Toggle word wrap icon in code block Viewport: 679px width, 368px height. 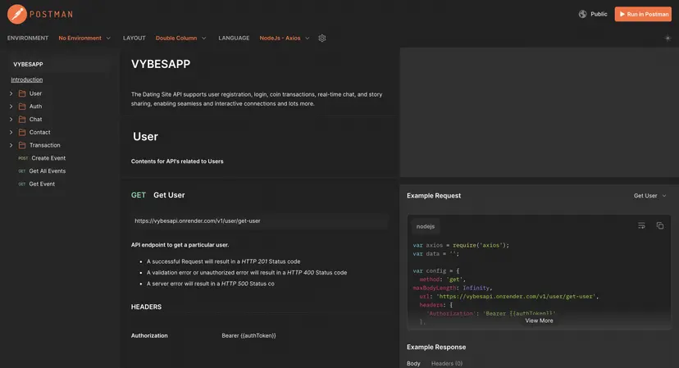click(x=641, y=225)
